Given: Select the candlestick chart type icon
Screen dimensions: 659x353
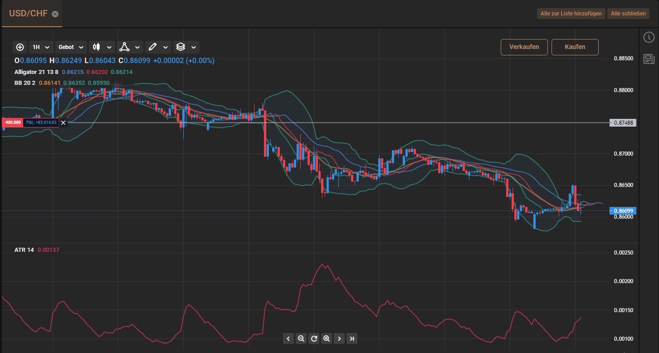Looking at the screenshot, I should [96, 47].
